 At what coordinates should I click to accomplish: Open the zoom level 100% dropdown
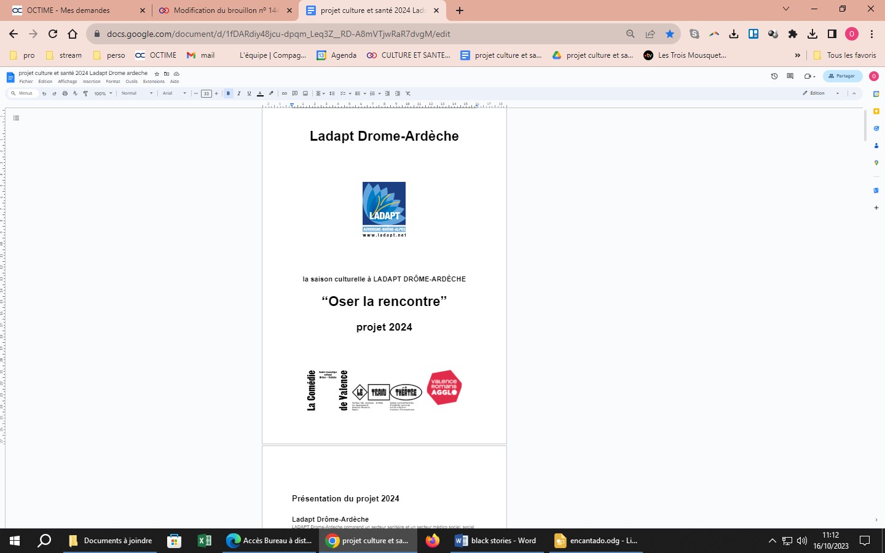(103, 93)
